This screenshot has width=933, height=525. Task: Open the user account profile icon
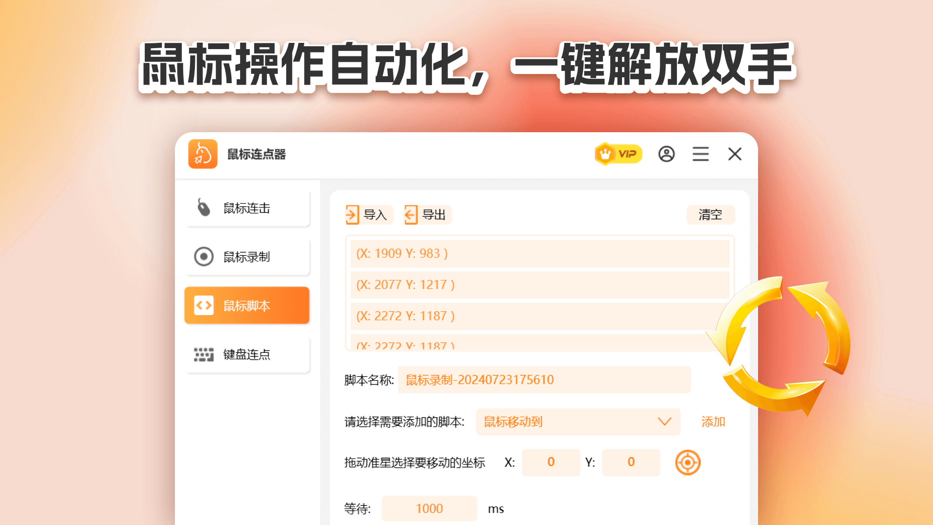click(666, 154)
